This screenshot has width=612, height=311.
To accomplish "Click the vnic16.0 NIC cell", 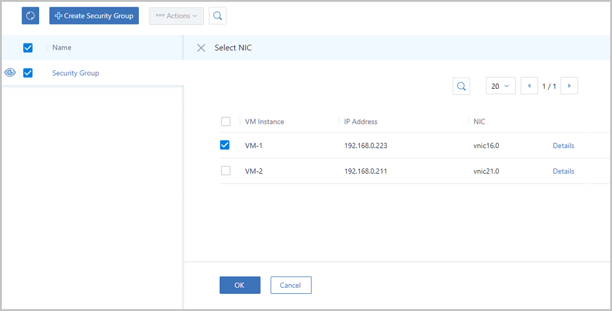I will pyautogui.click(x=487, y=146).
